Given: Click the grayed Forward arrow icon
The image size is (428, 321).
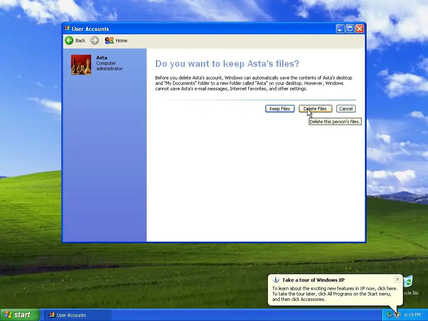Looking at the screenshot, I should click(x=94, y=41).
